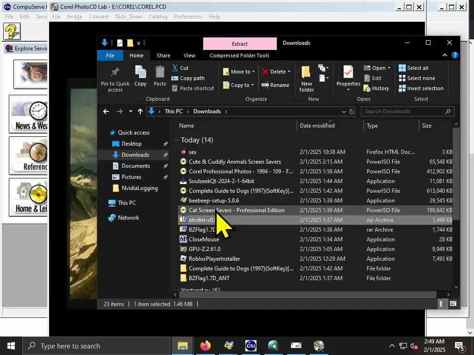
Task: Open Corel PhotoCD Catalog menu
Action: tap(158, 17)
